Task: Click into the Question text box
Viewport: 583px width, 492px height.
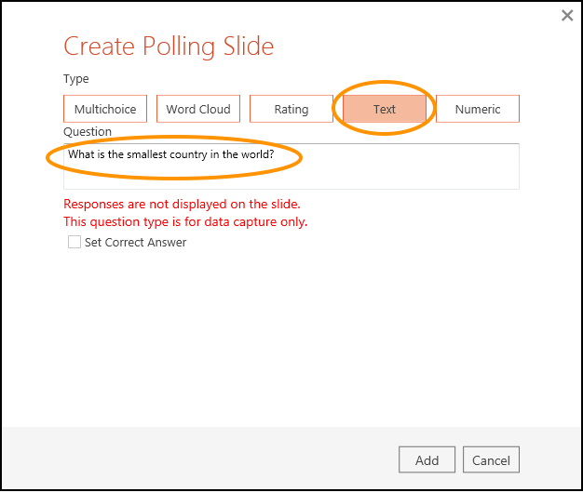Action: pos(291,166)
